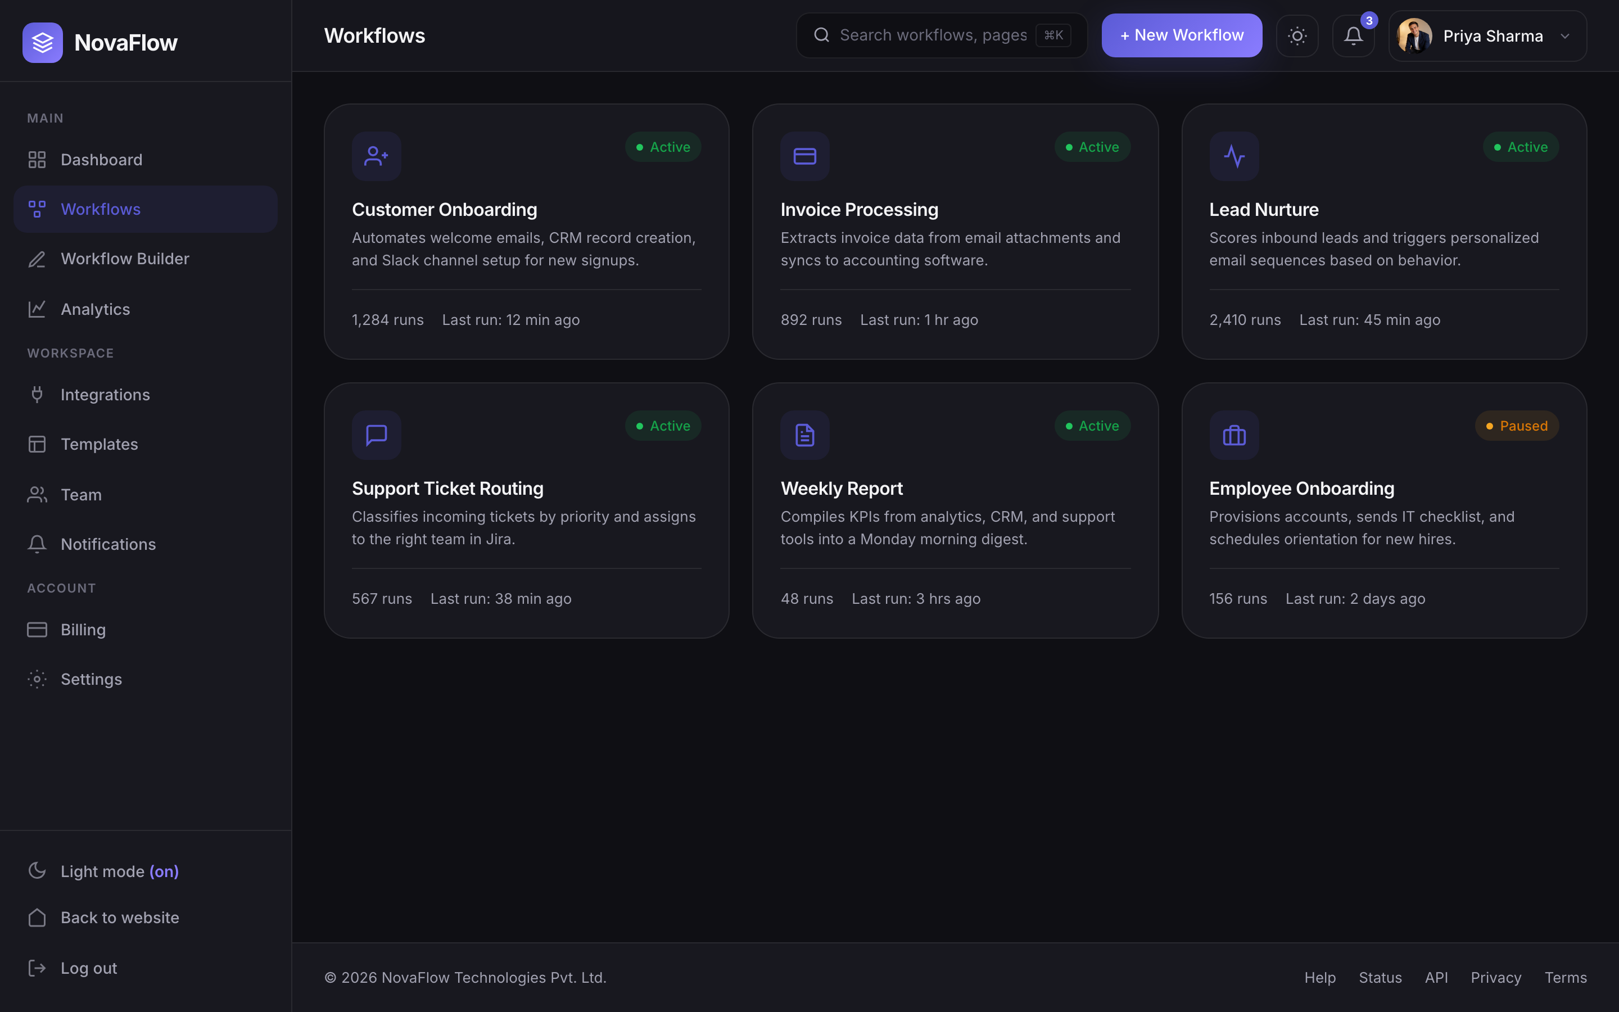Screen dimensions: 1619x1012
Task: Click the Weekly Report document icon
Action: pyautogui.click(x=805, y=435)
